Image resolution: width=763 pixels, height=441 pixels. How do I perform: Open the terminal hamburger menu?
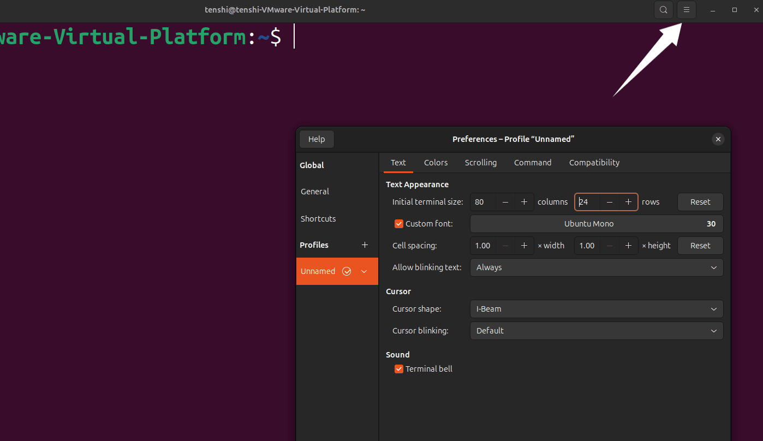pos(687,10)
